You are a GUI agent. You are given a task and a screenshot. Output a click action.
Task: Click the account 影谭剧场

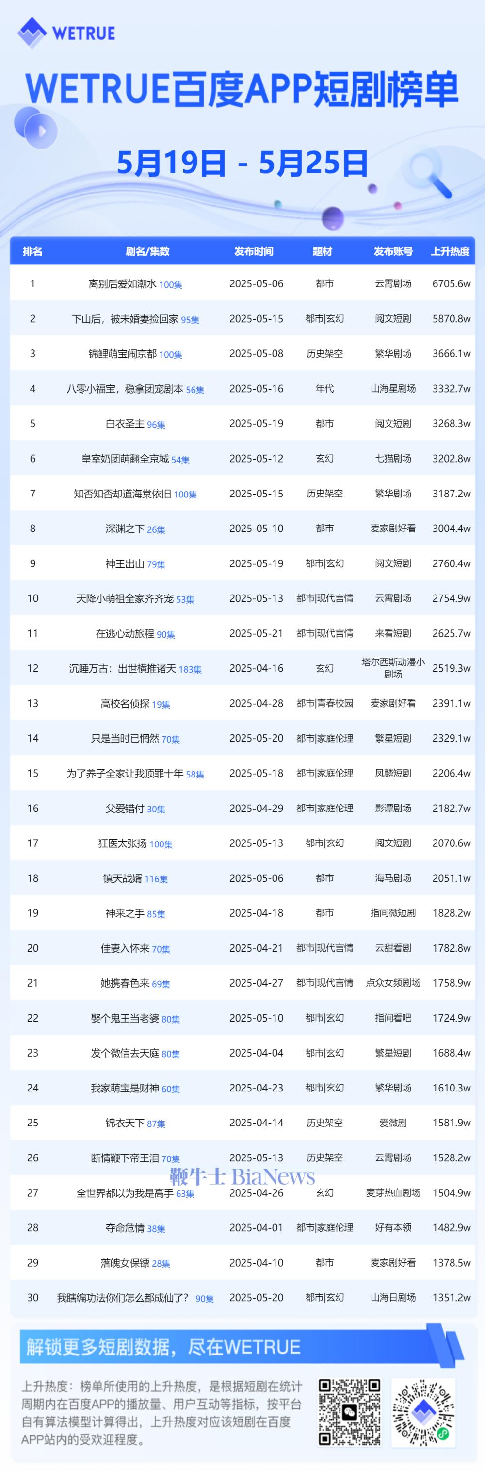tap(393, 808)
